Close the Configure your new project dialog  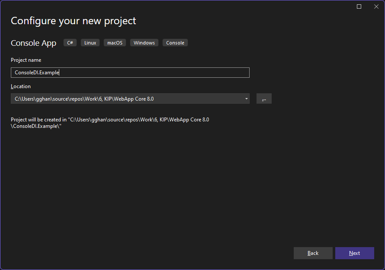pyautogui.click(x=376, y=6)
